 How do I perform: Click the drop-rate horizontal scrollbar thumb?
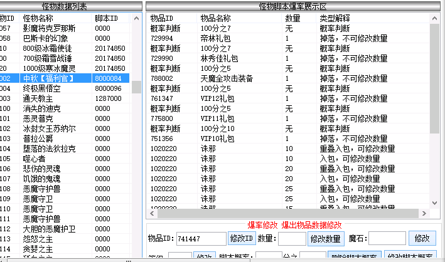pyautogui.click(x=287, y=213)
